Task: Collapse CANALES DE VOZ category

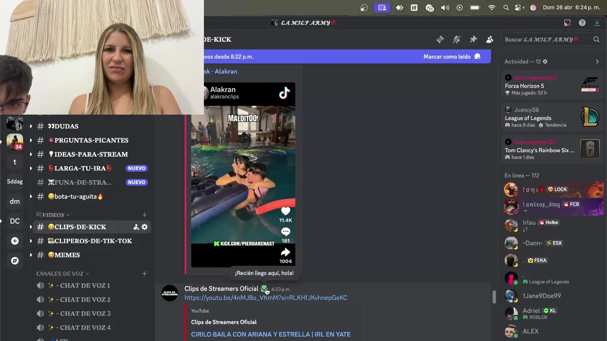Action: pos(63,274)
